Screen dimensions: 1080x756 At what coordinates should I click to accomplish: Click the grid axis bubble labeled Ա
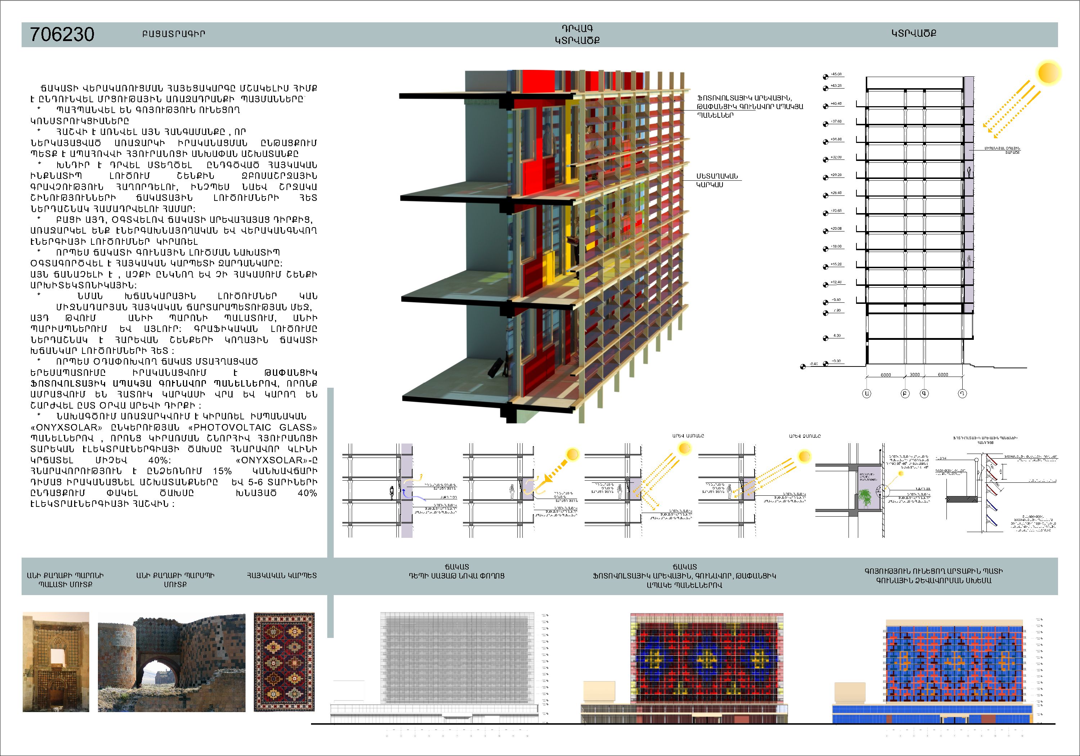(867, 393)
